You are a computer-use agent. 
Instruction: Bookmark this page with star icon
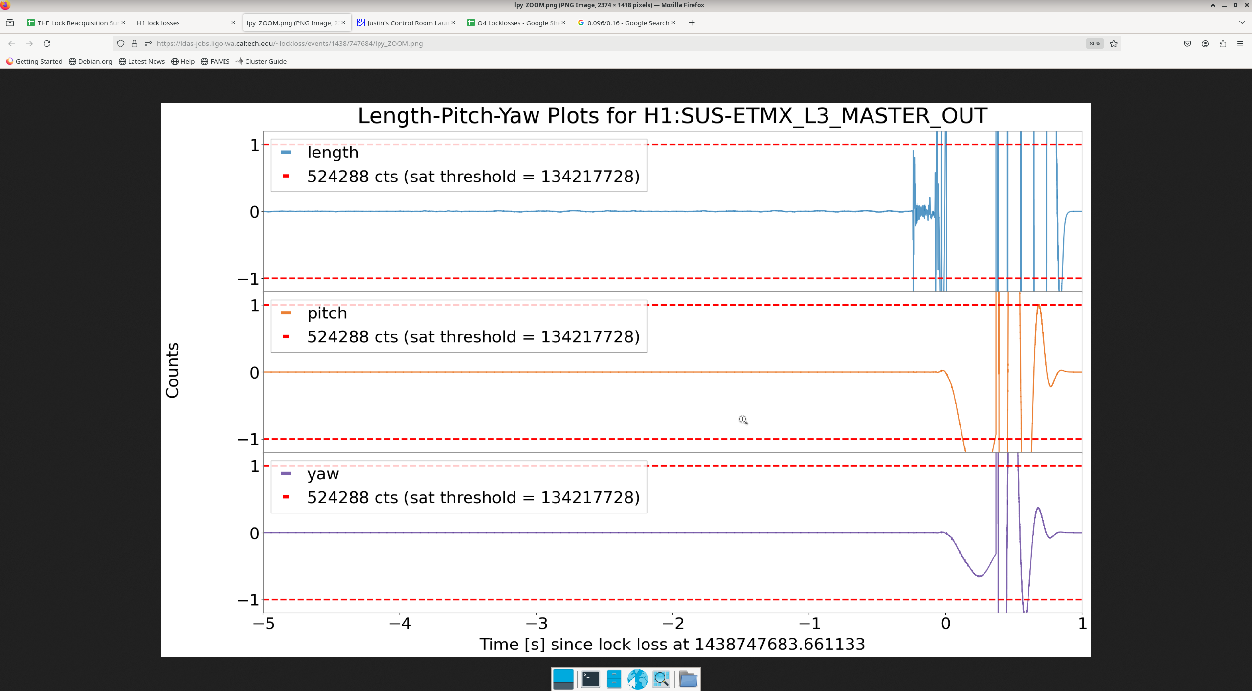1114,44
